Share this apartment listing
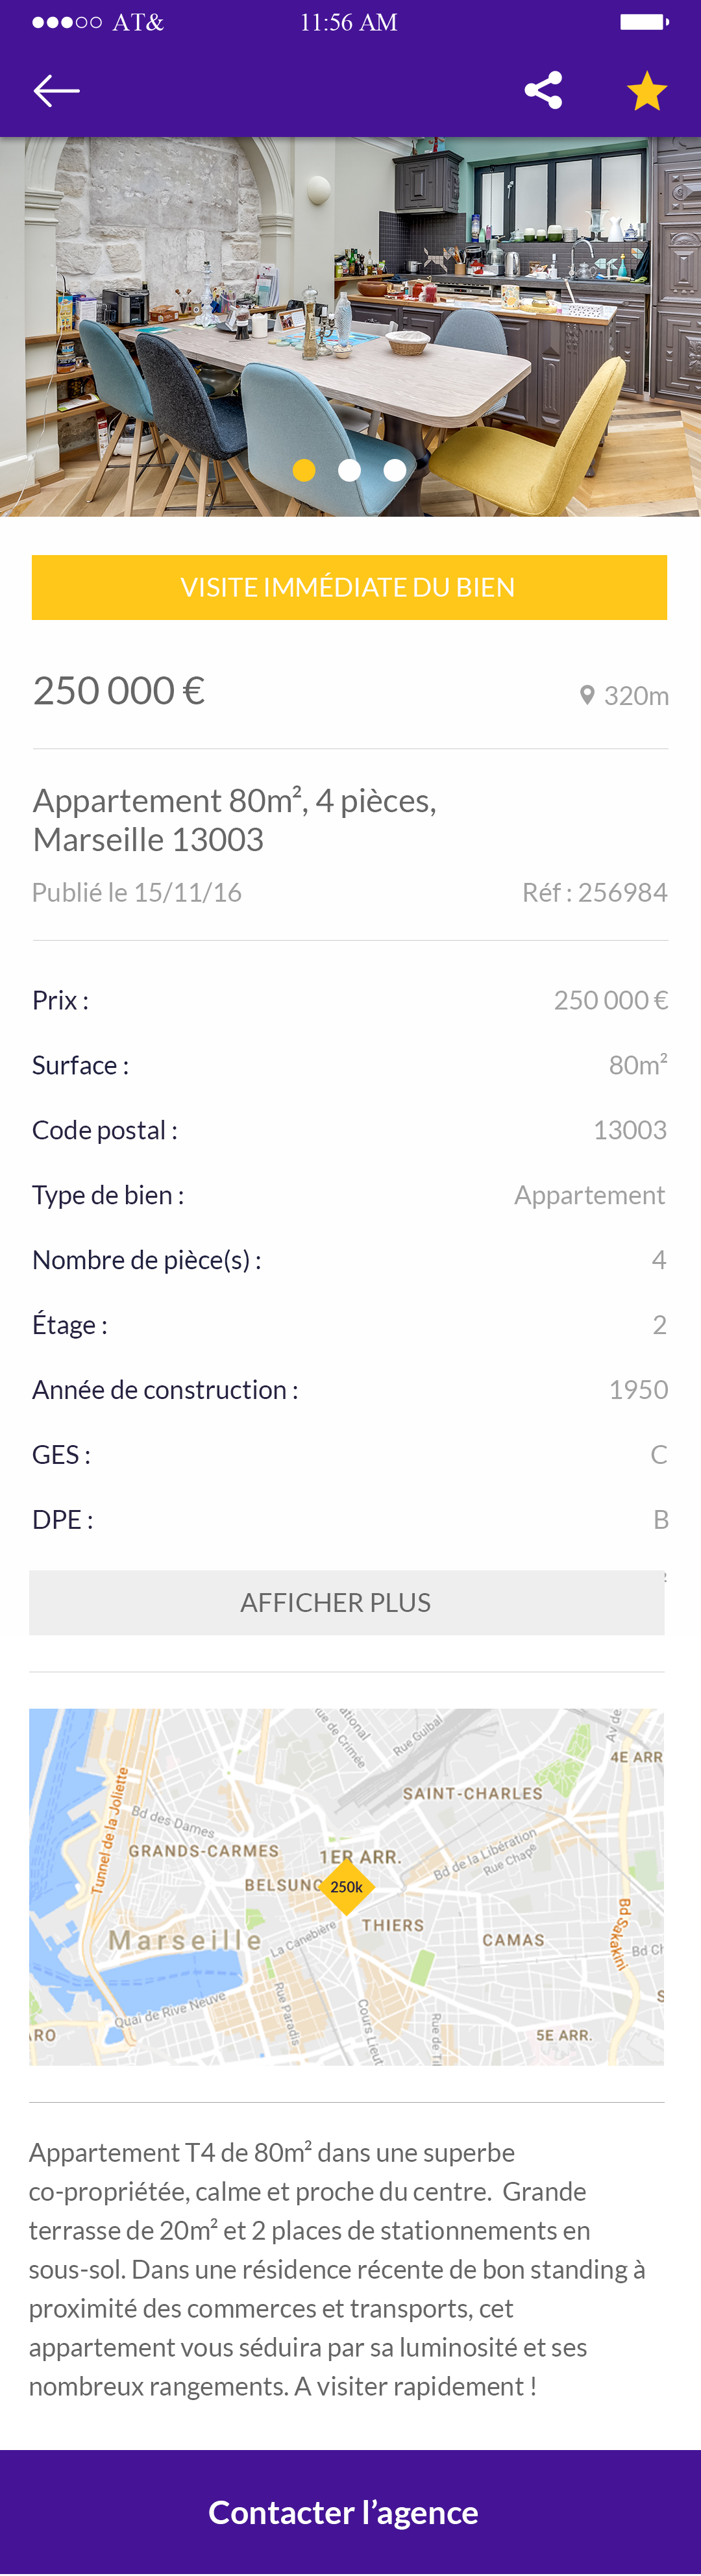The width and height of the screenshot is (701, 2576). pyautogui.click(x=543, y=91)
